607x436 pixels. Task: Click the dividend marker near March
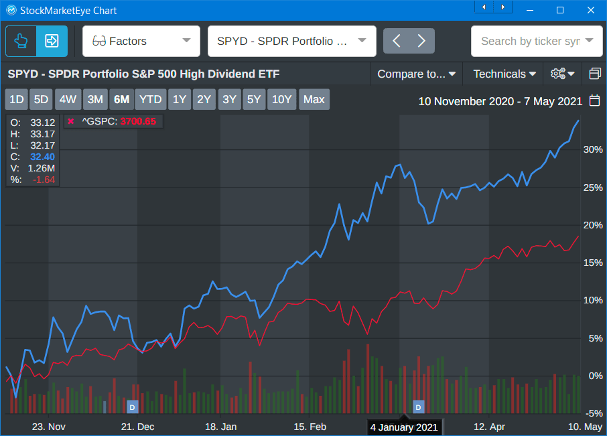coord(419,407)
